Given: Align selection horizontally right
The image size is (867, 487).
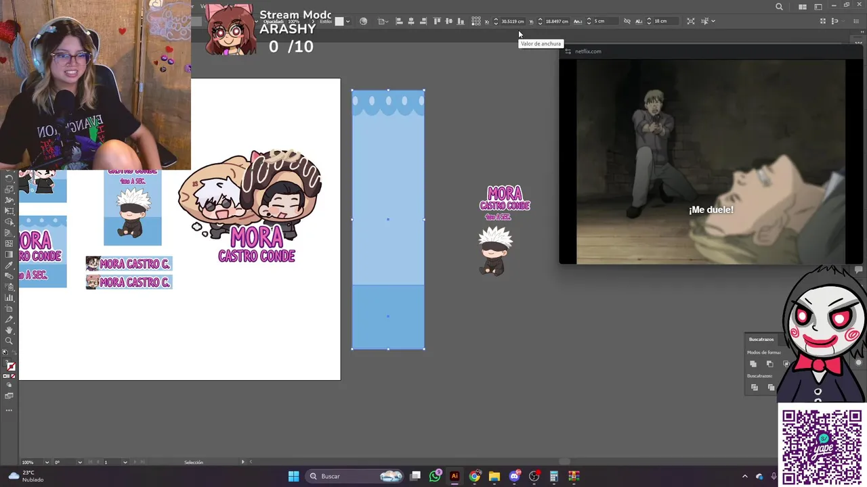Looking at the screenshot, I should [x=423, y=21].
